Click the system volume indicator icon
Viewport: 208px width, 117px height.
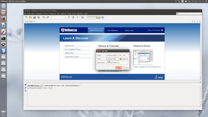[x=189, y=1]
